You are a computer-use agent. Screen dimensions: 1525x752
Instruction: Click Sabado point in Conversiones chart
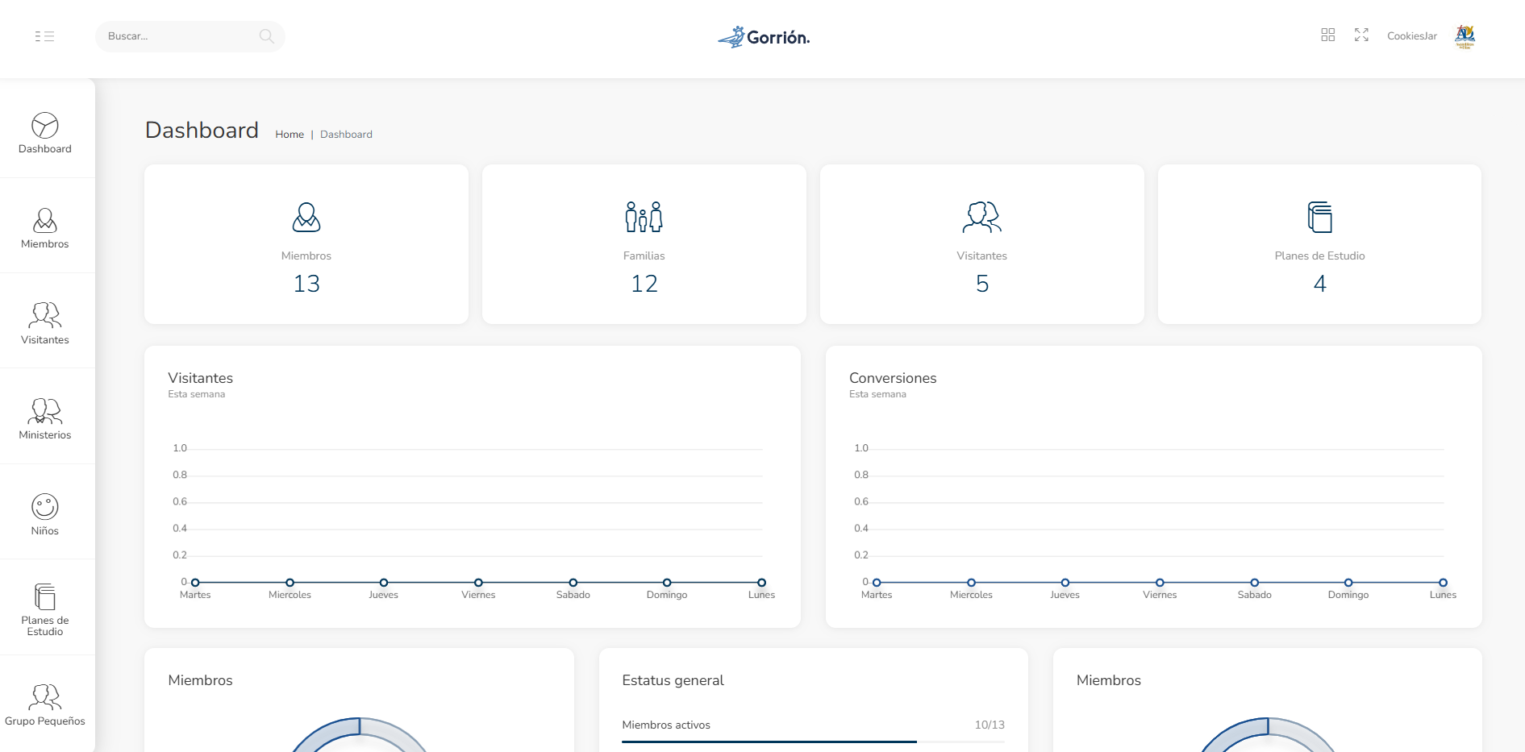[x=1255, y=583]
